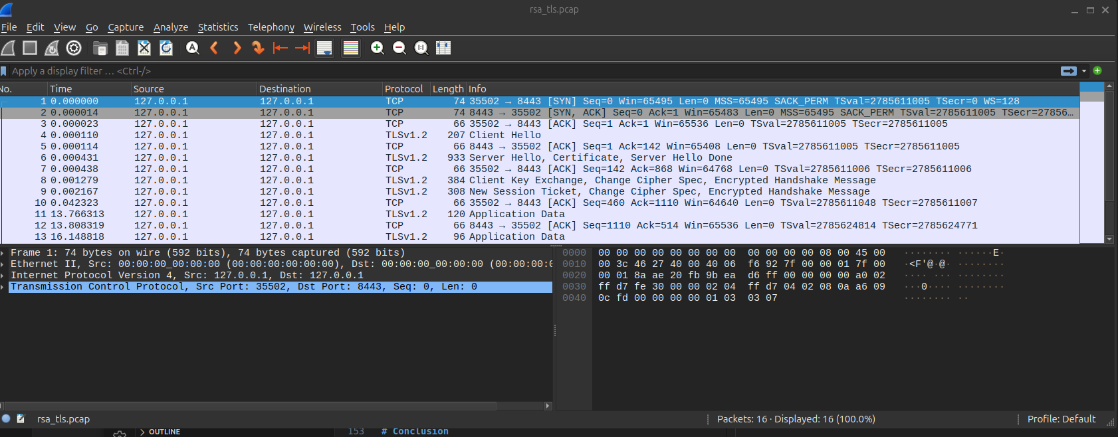Open capture options gear icon
This screenshot has width=1118, height=437.
tap(74, 48)
